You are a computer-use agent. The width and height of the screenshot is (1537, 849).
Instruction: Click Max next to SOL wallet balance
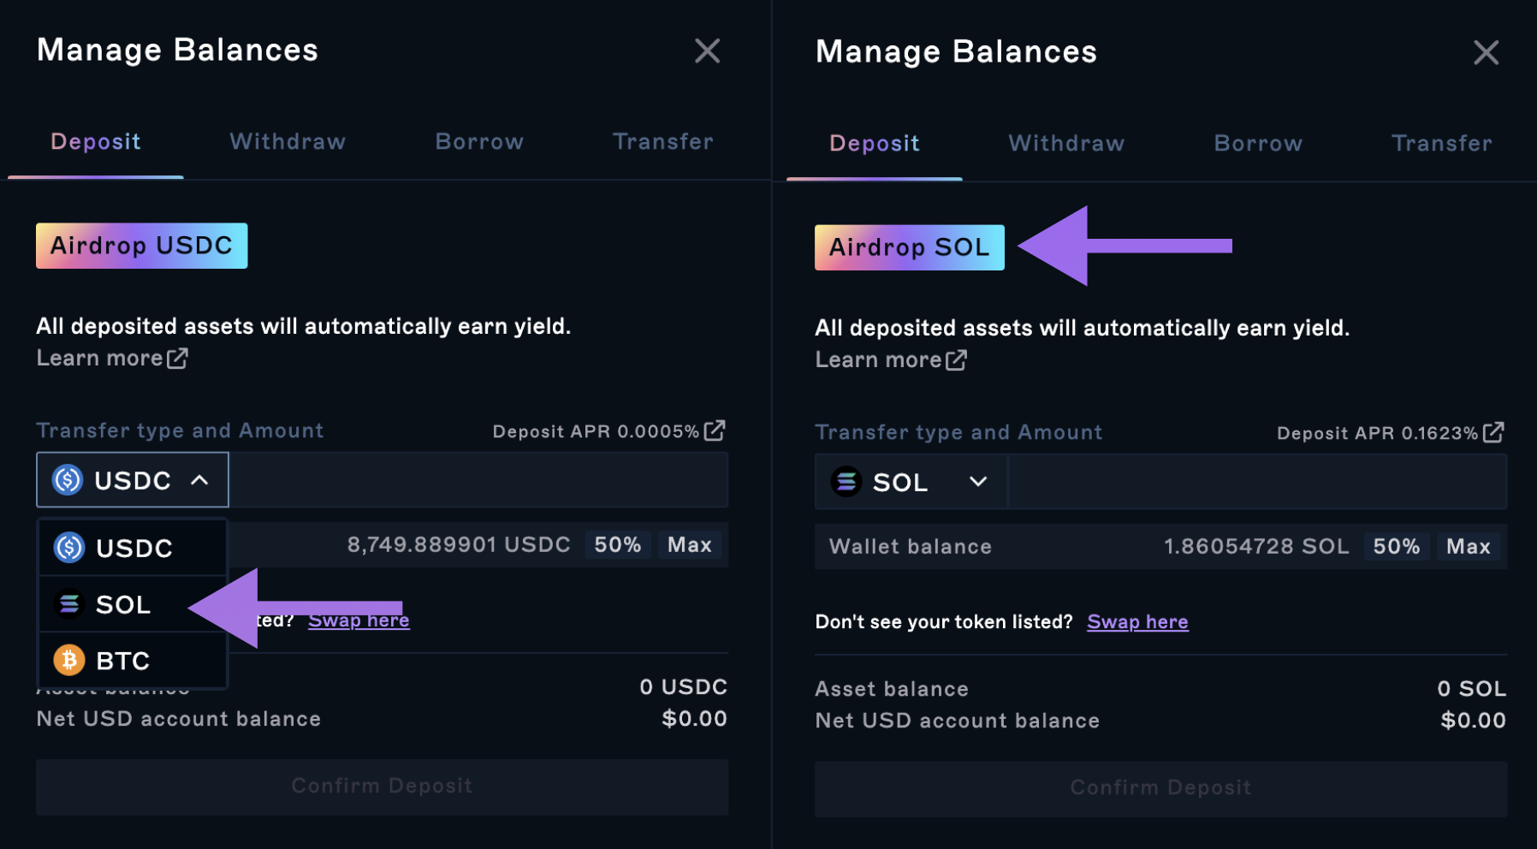(1468, 547)
